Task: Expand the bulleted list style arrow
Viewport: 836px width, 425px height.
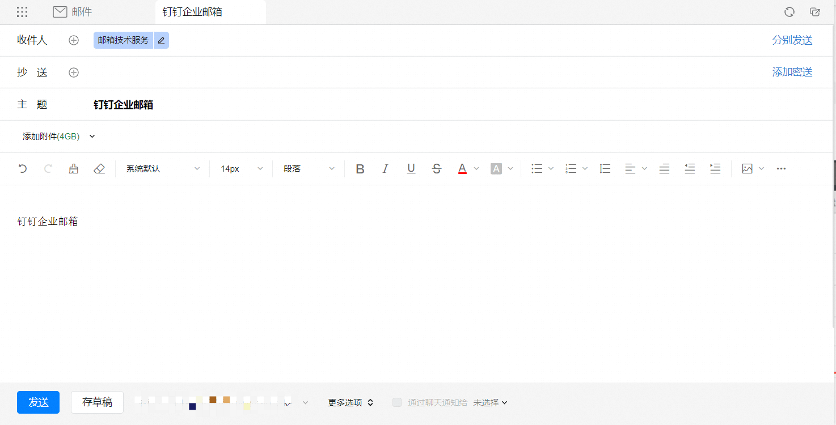Action: [551, 168]
